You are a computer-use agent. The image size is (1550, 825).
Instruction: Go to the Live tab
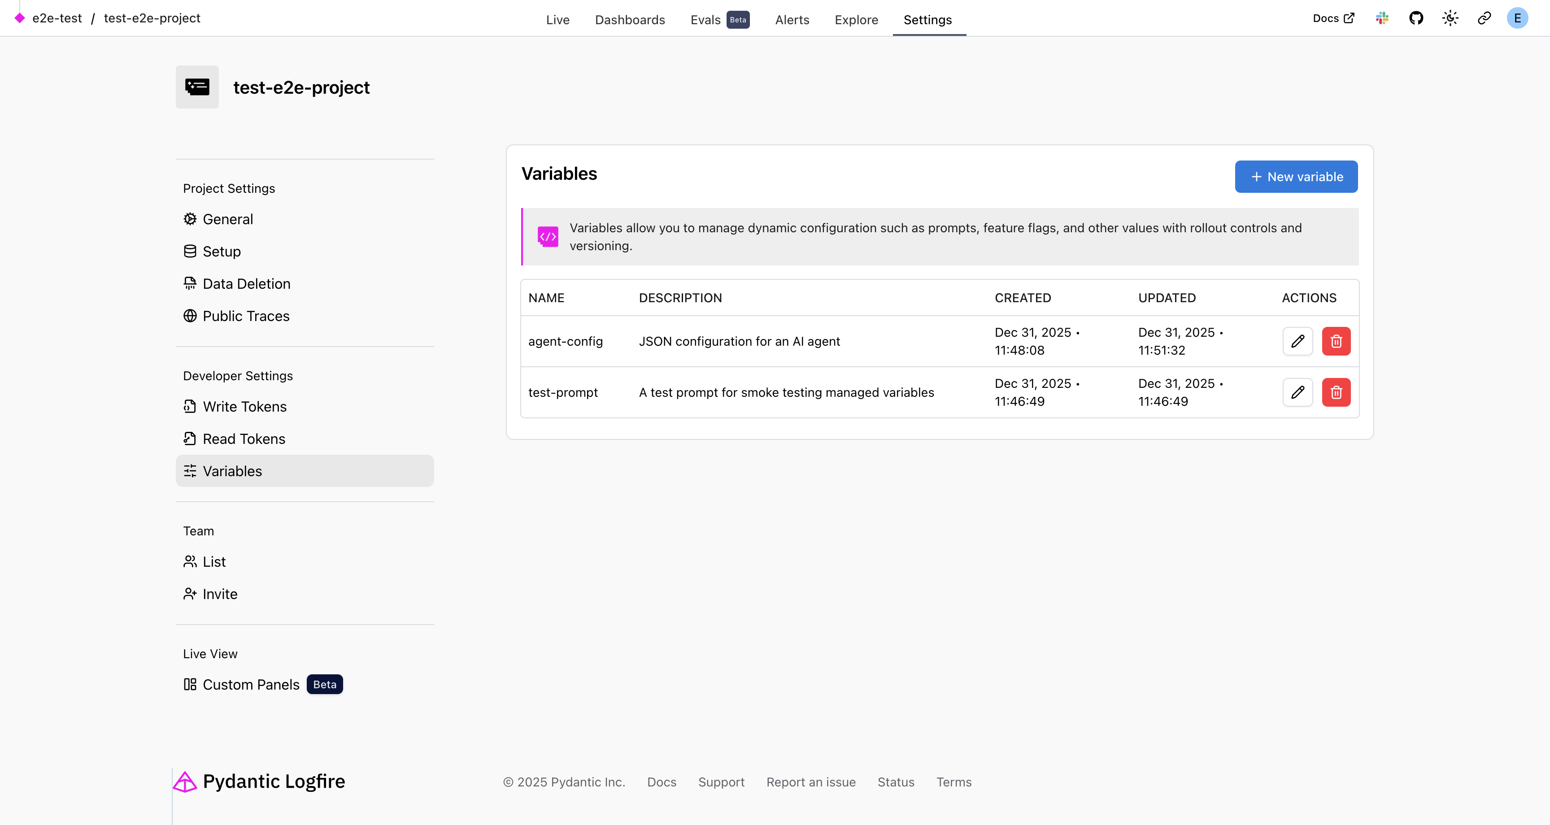point(557,20)
